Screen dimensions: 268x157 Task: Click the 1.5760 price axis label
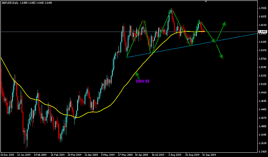(263, 59)
